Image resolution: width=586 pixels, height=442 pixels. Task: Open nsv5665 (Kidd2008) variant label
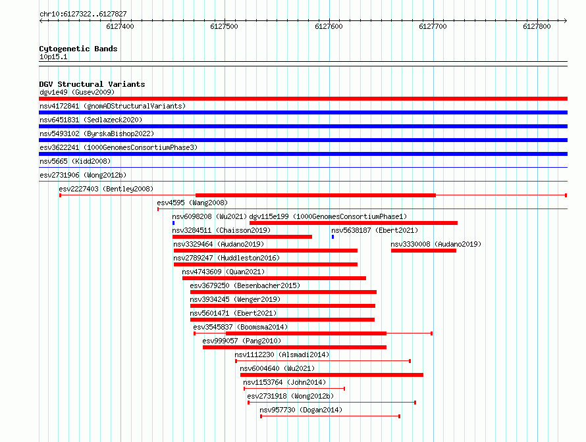(75, 161)
